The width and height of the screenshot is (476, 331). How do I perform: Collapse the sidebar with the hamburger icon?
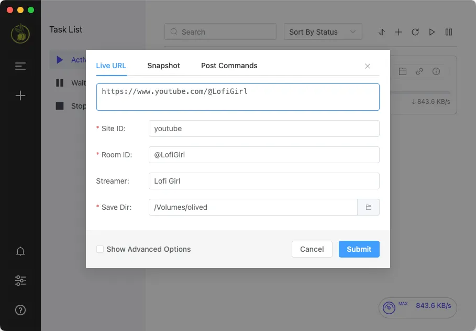20,66
